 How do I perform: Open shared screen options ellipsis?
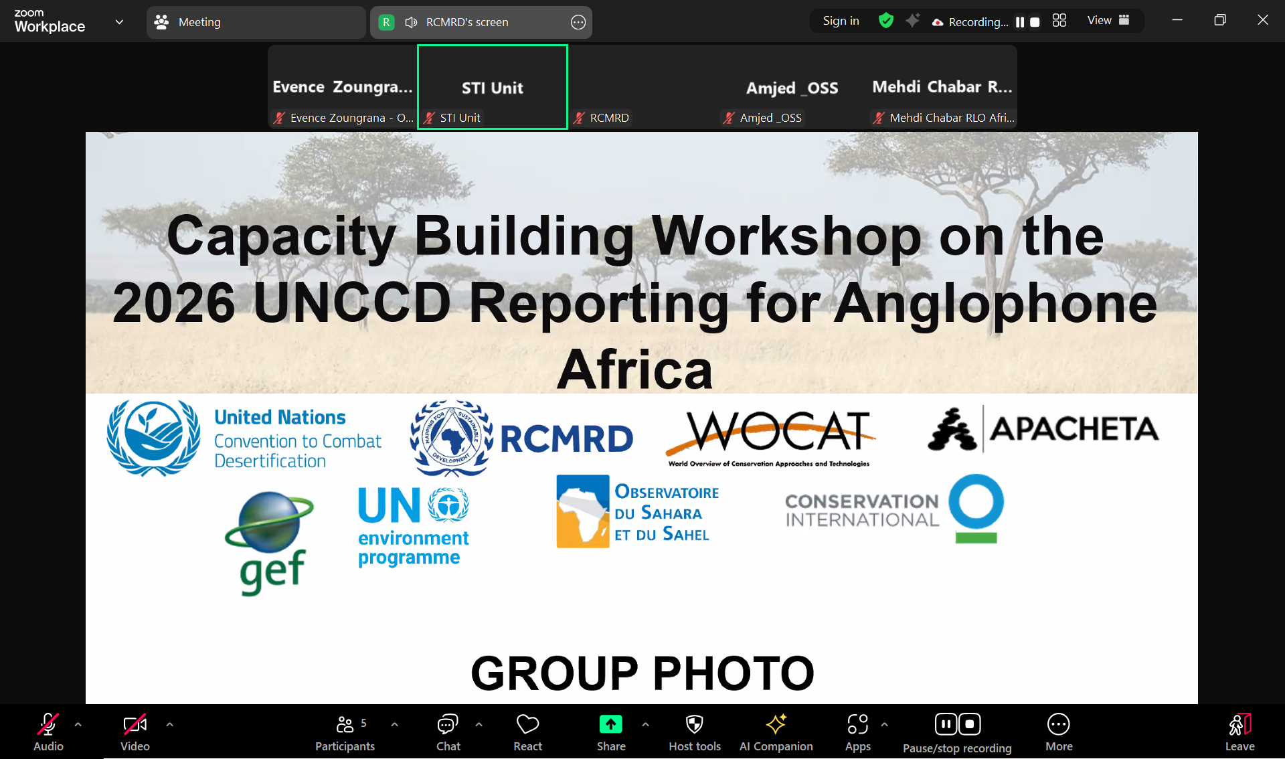[578, 22]
